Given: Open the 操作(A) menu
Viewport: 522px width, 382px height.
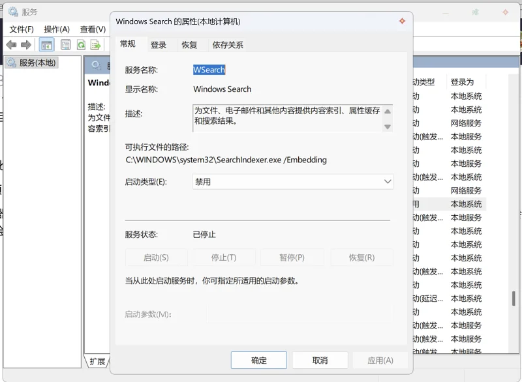Looking at the screenshot, I should [57, 29].
